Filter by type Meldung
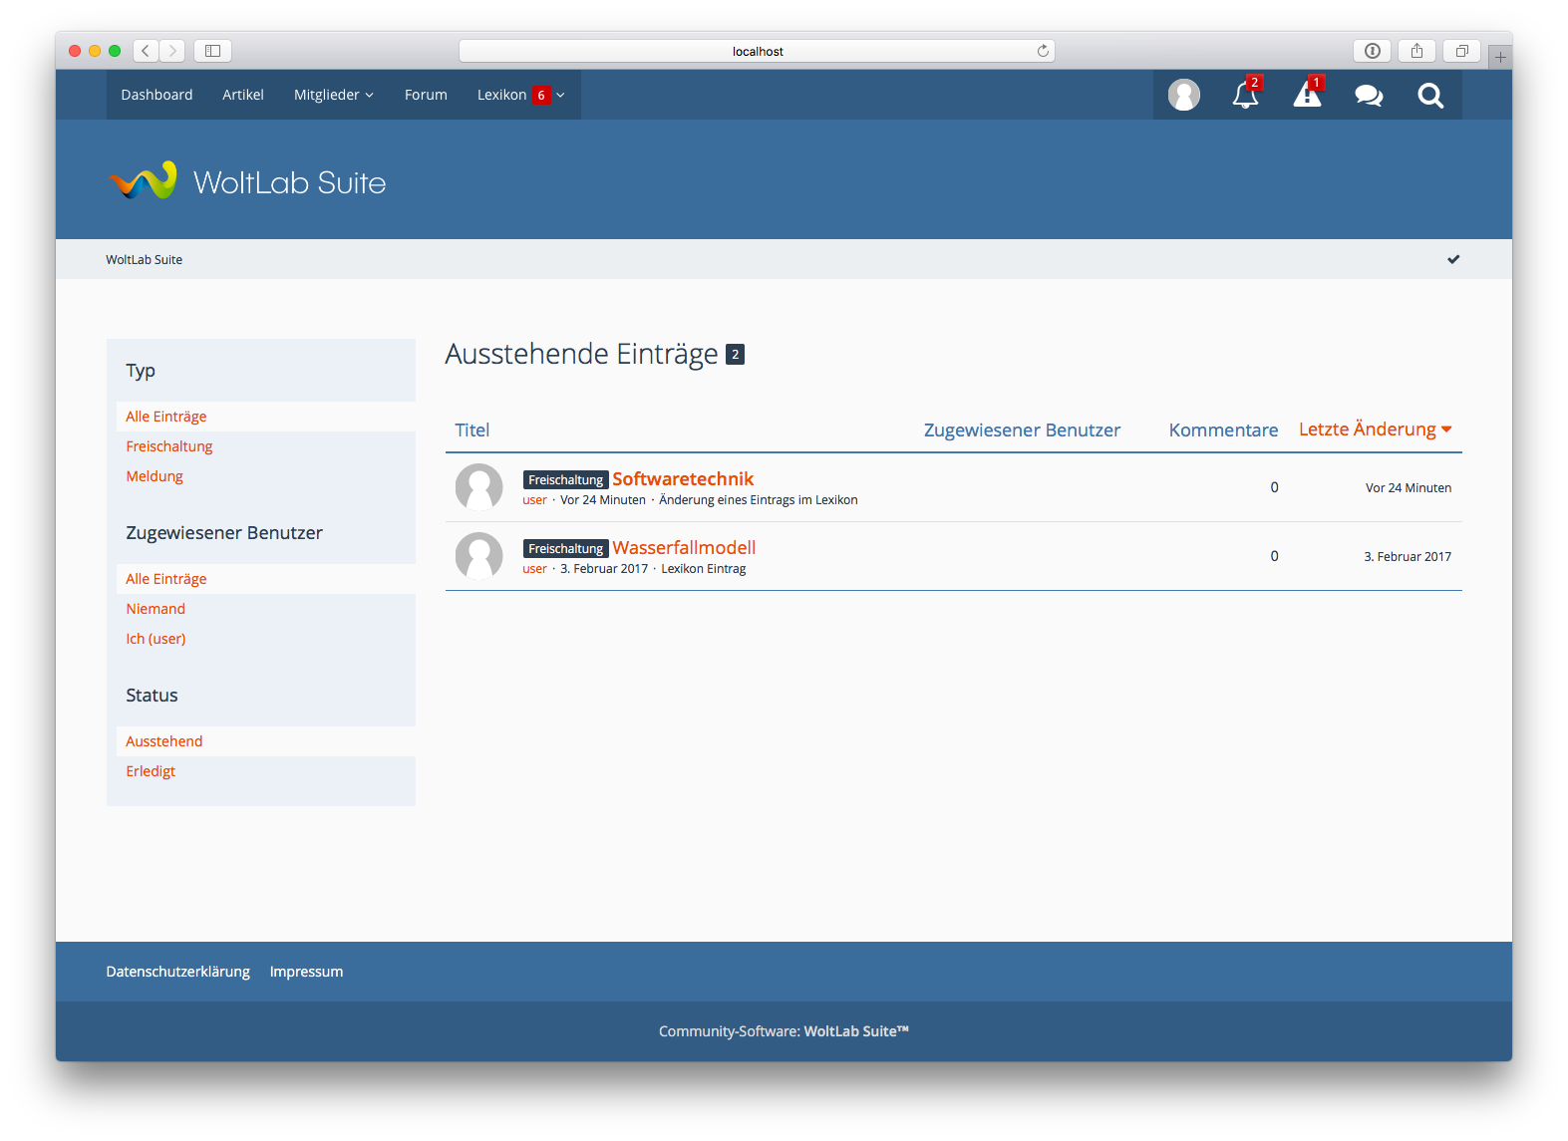This screenshot has width=1568, height=1141. click(x=155, y=476)
